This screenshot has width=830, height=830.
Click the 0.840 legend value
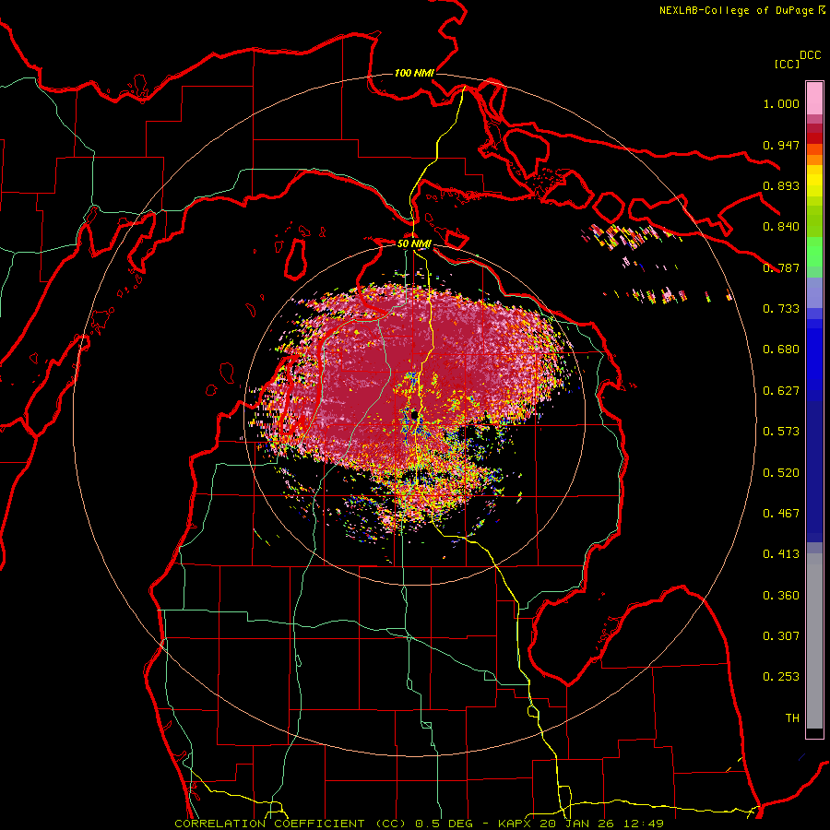(781, 227)
